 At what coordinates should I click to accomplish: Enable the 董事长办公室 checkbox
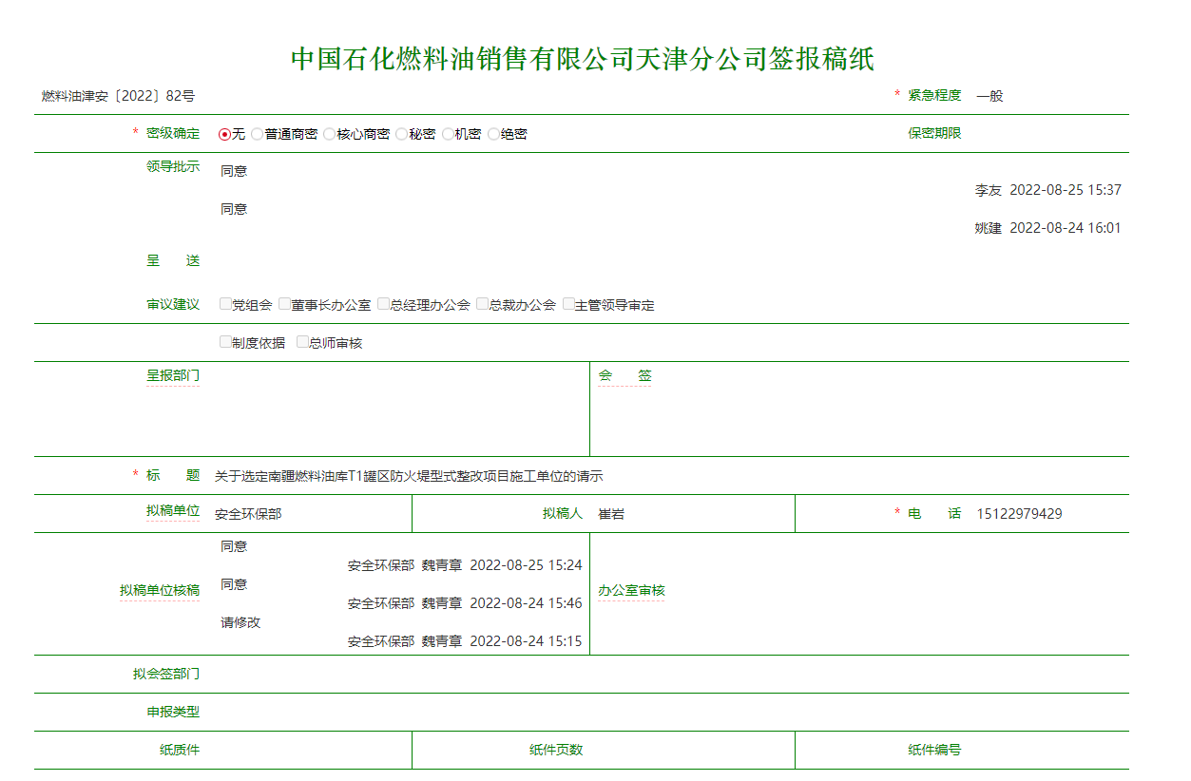(285, 304)
